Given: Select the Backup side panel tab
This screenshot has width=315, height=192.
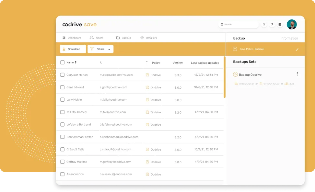Looking at the screenshot, I should click(x=239, y=38).
